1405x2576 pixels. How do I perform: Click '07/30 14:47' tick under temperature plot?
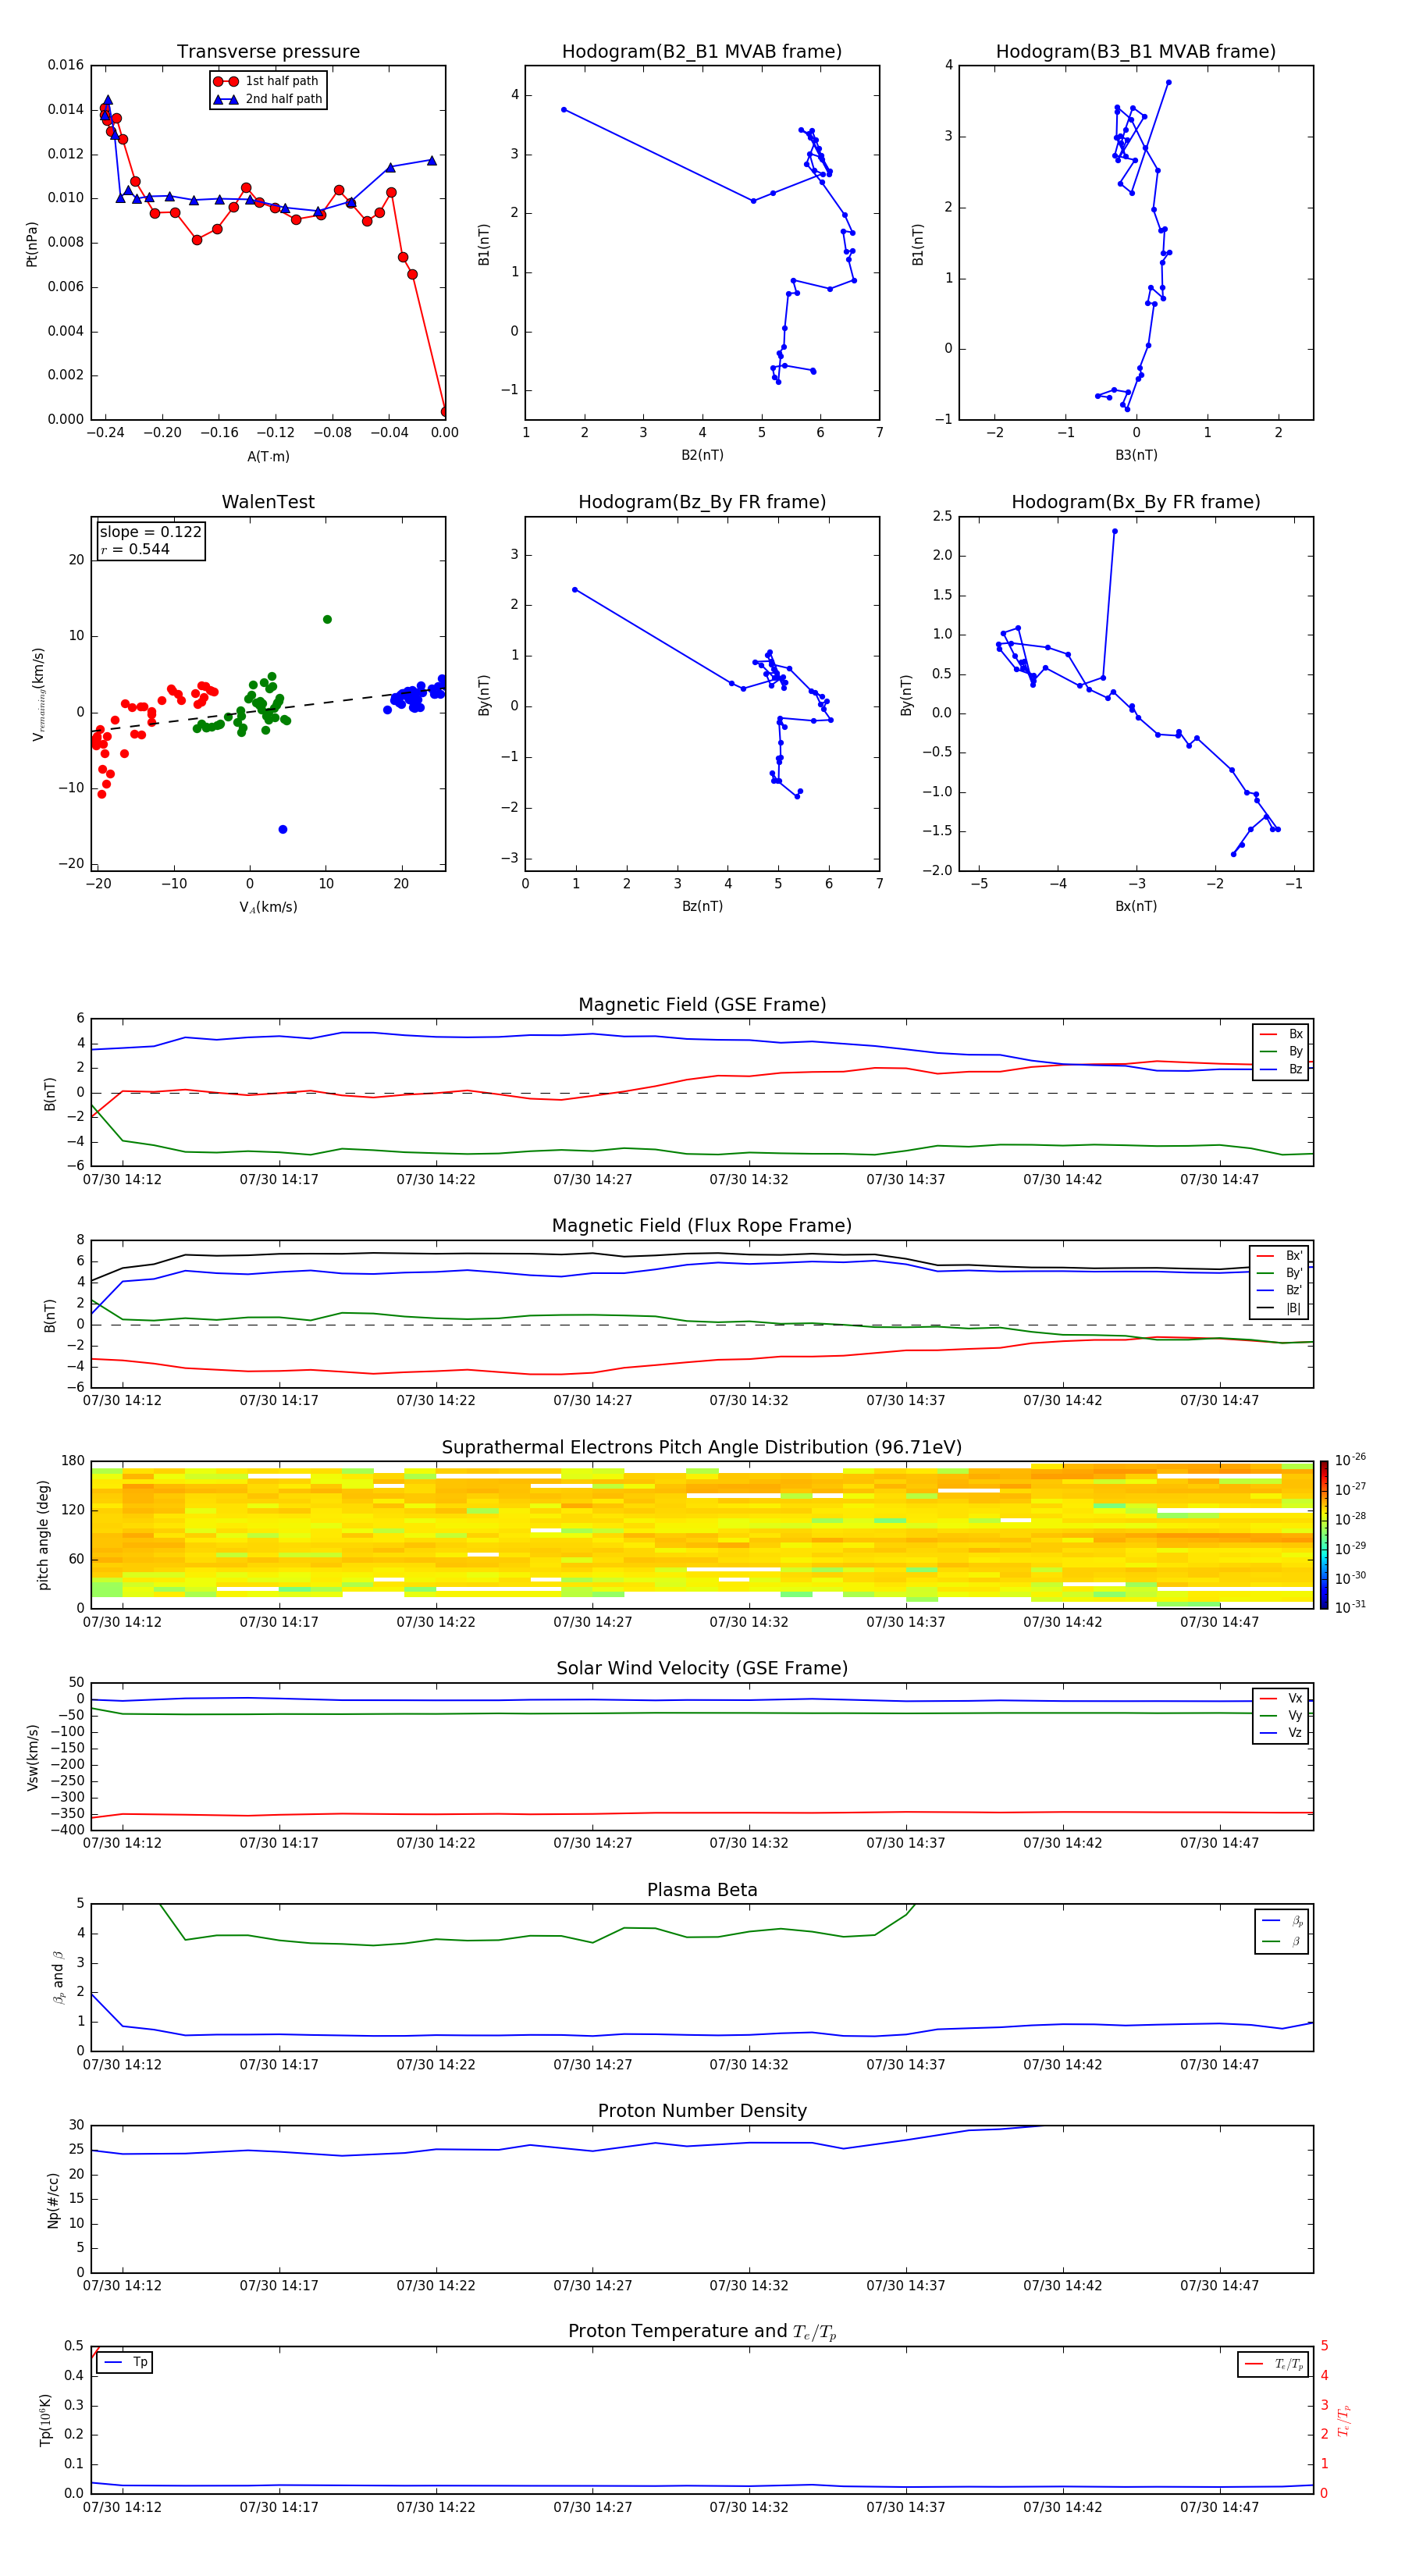[1219, 2507]
